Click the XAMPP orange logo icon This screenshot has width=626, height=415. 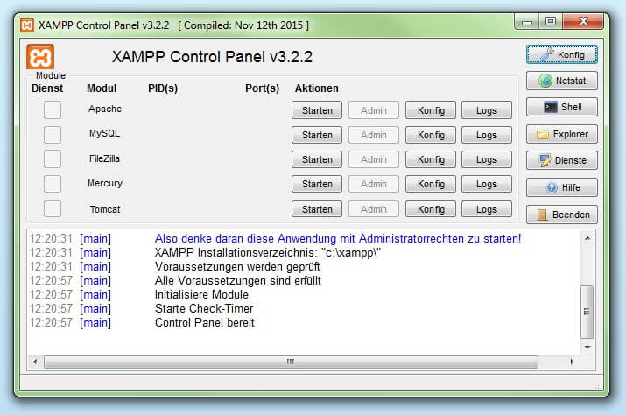pos(41,58)
